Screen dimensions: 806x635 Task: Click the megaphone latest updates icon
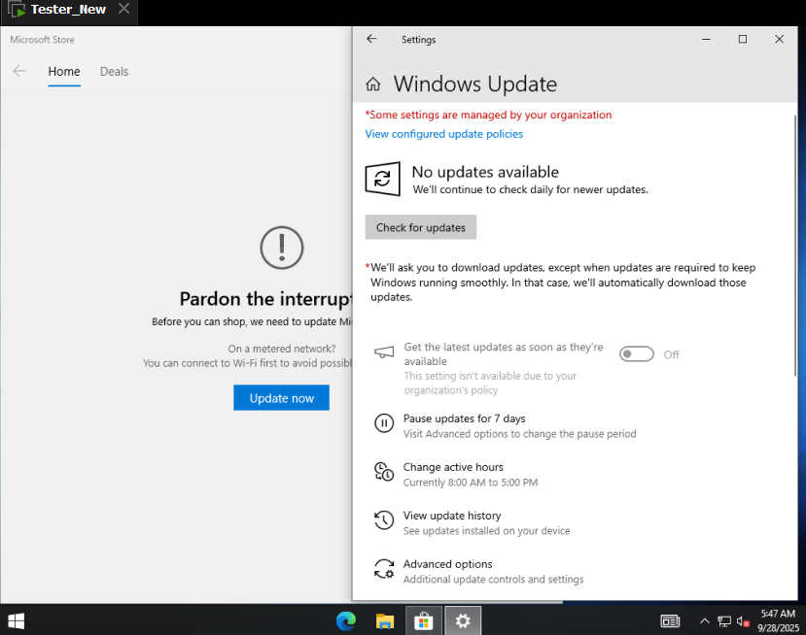coord(384,352)
